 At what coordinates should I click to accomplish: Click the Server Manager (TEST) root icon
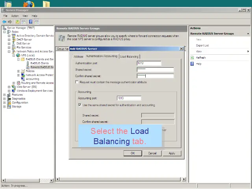(4, 28)
